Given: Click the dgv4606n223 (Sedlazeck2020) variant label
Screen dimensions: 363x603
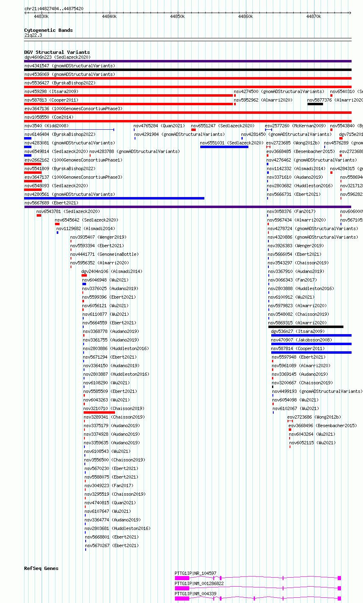Looking at the screenshot, I should 57,57.
